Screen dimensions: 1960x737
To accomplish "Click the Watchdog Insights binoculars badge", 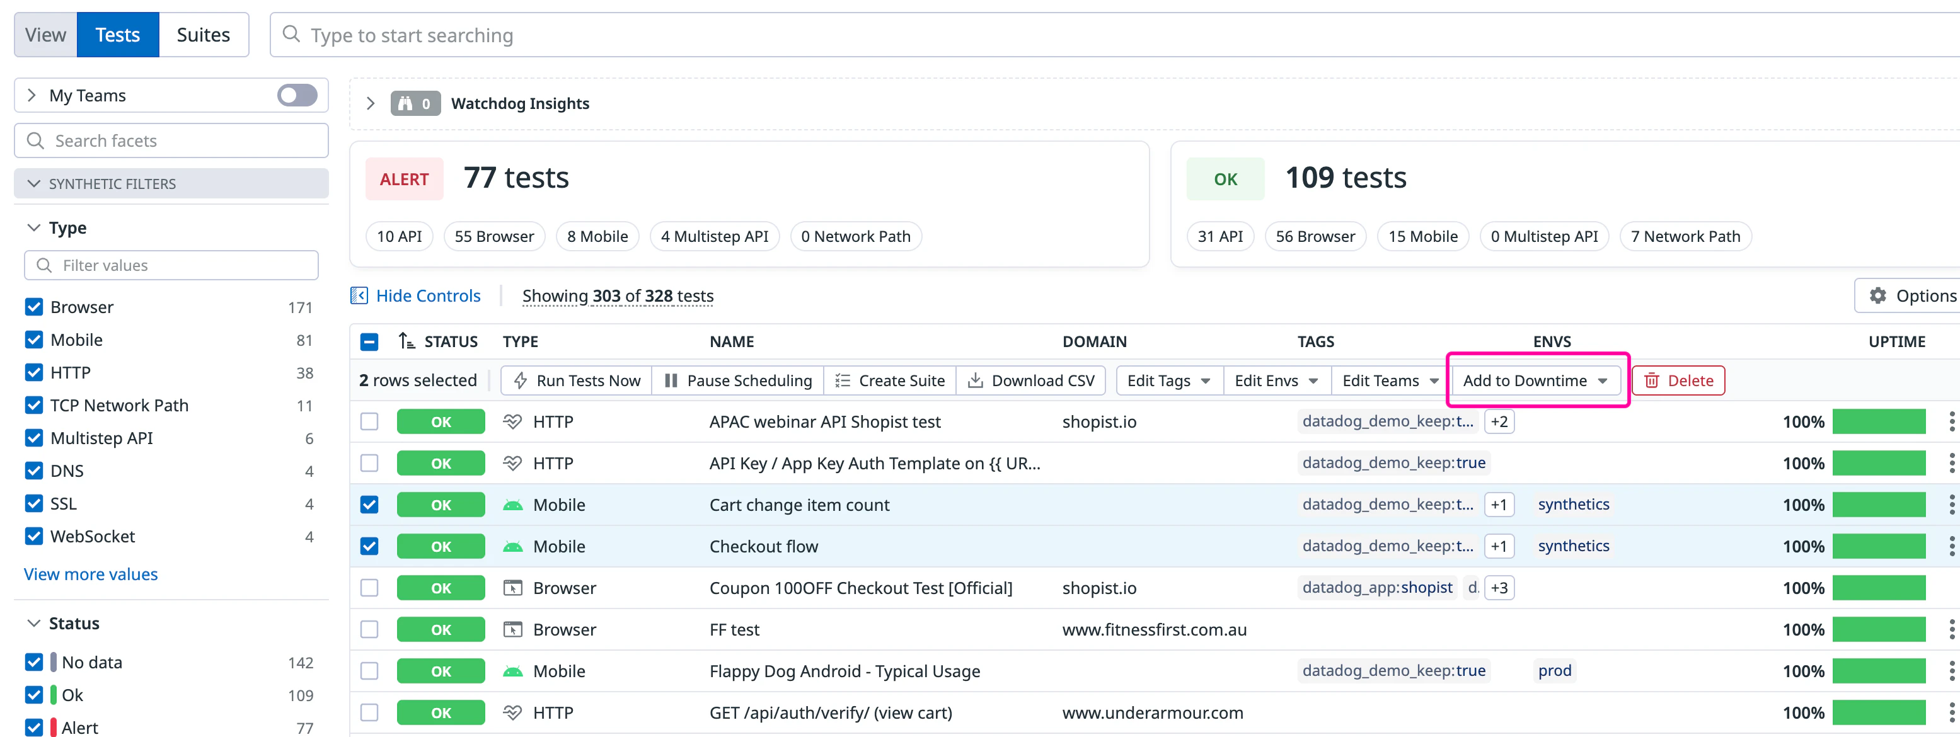I will (415, 103).
